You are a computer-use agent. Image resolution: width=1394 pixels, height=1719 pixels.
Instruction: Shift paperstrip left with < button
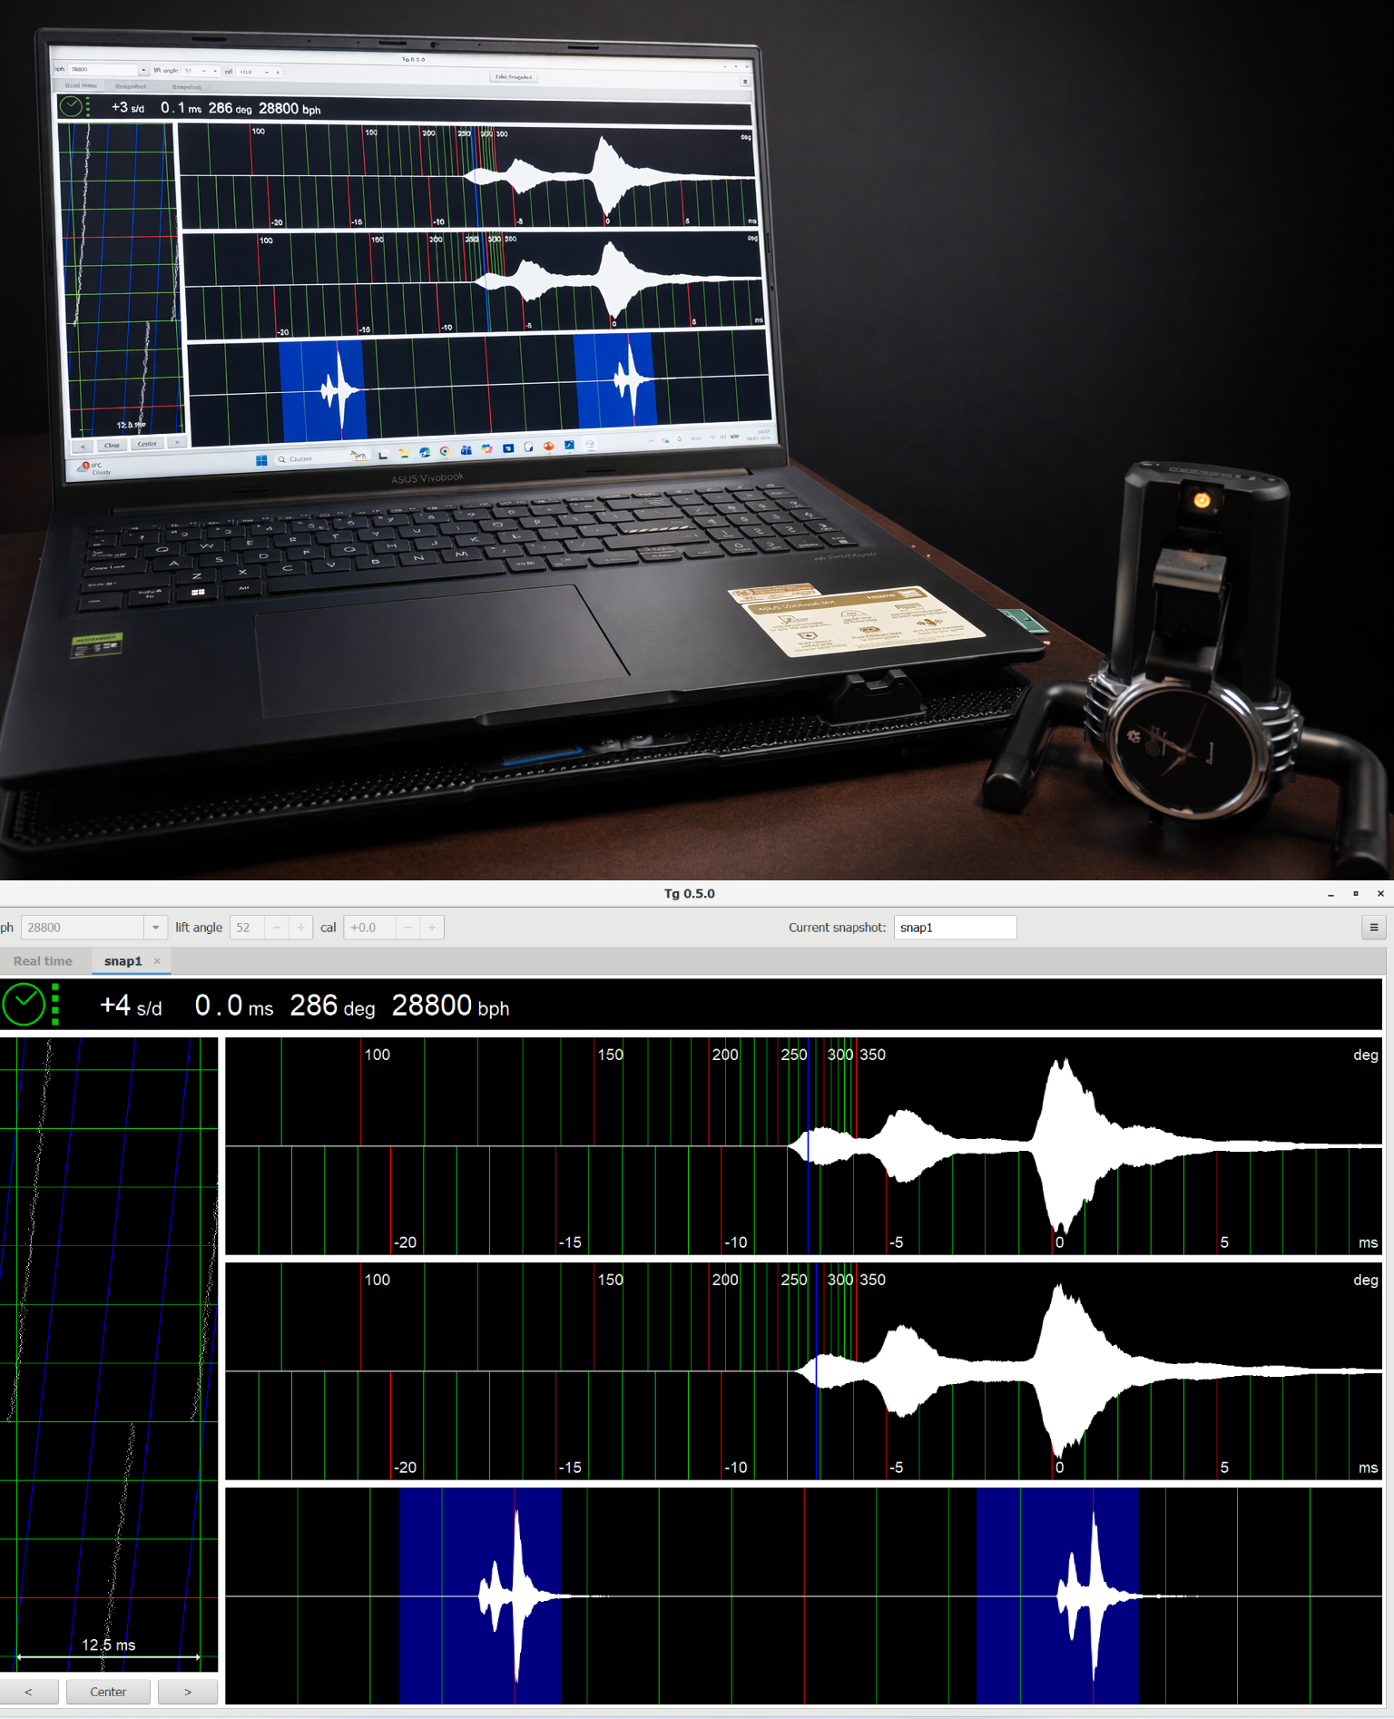pos(28,1692)
